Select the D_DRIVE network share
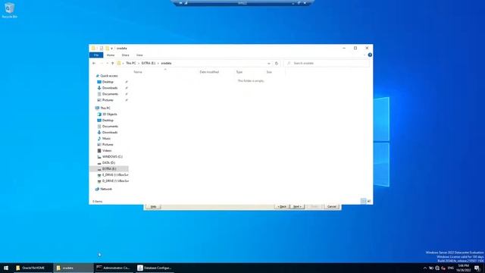 pyautogui.click(x=115, y=181)
